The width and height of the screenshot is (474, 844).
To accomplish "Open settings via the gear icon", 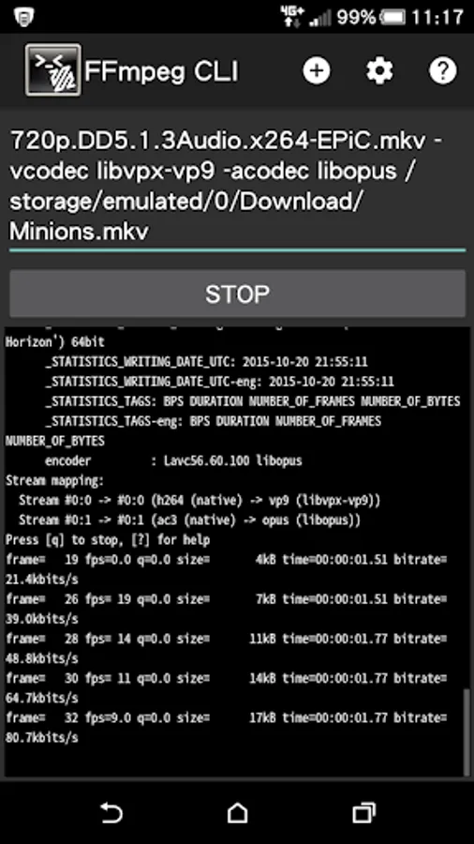I will (379, 70).
